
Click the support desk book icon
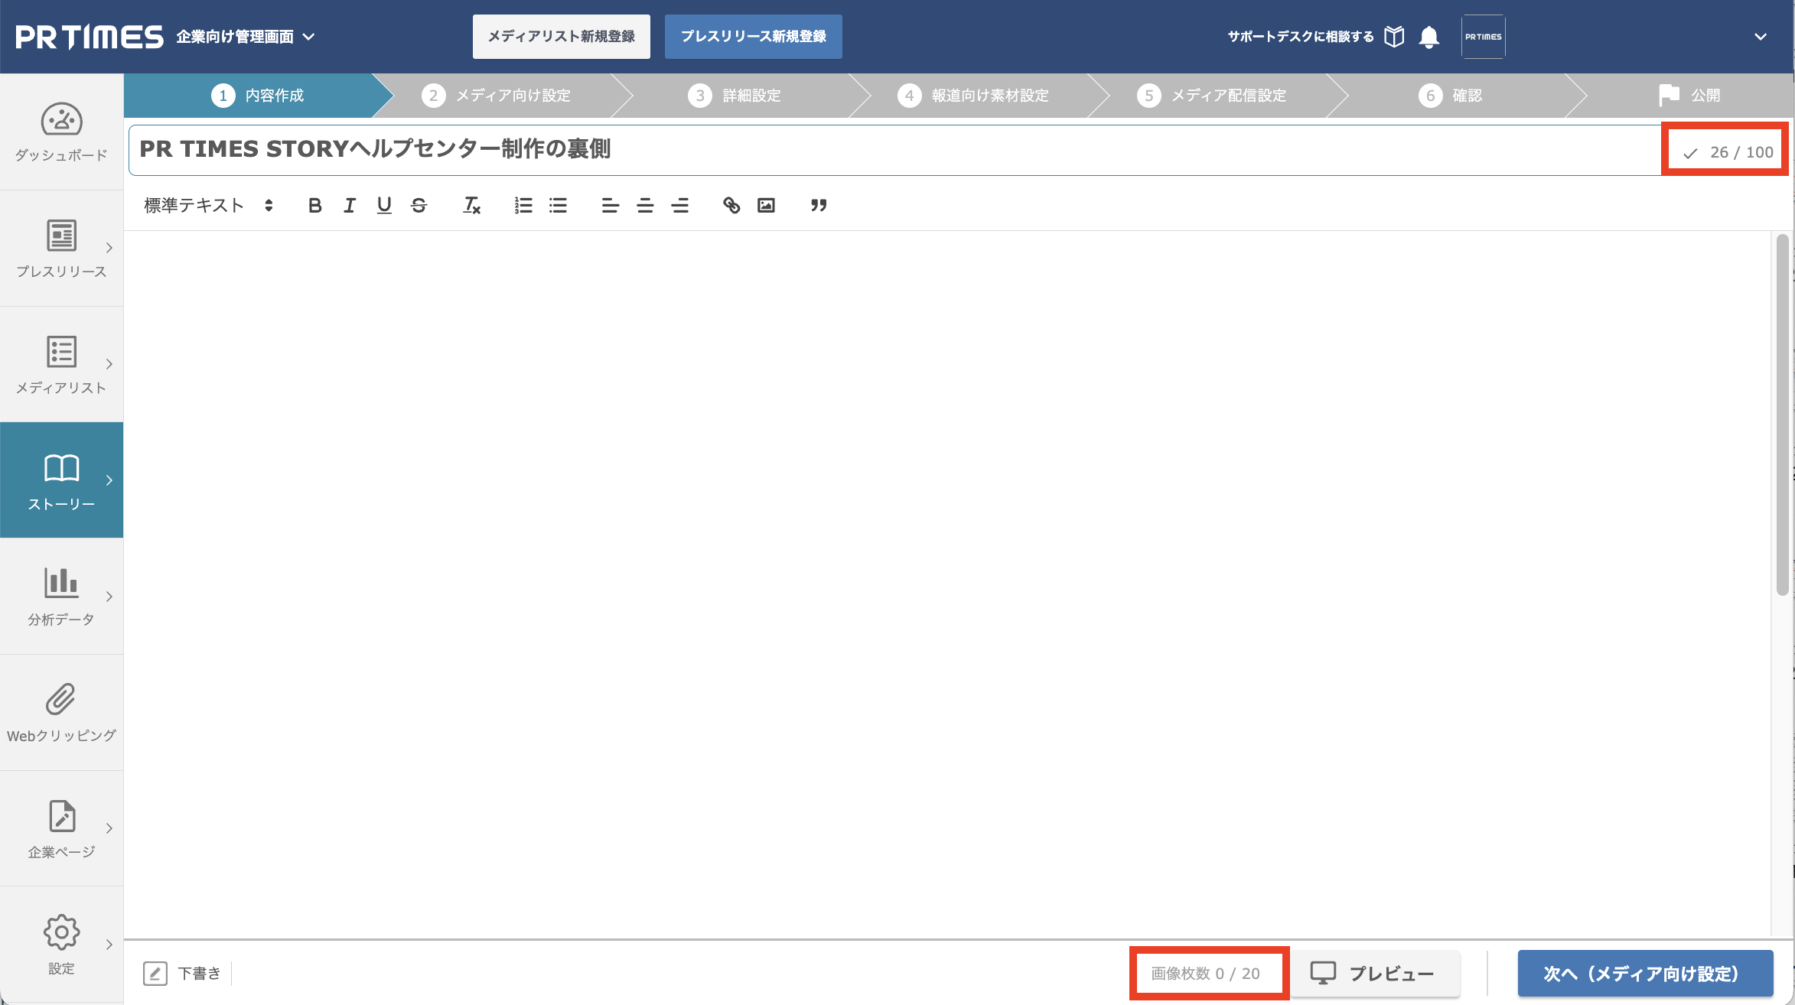point(1394,37)
